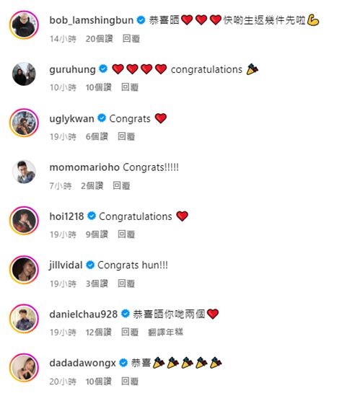
Task: Open bob_lamshingbun's profile picture
Action: tap(24, 25)
